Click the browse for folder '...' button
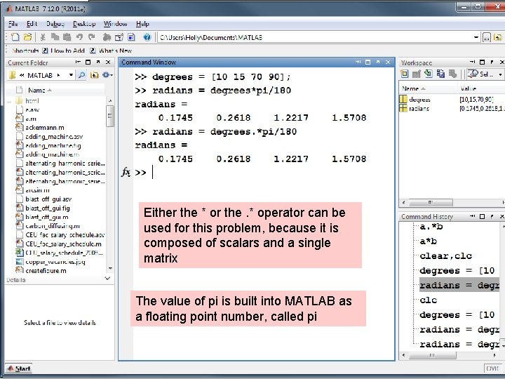This screenshot has height=379, width=505. [x=487, y=38]
